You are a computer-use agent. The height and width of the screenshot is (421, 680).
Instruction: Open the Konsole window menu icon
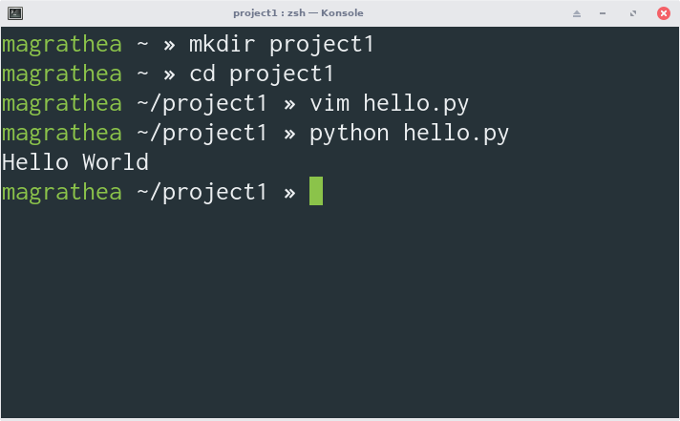coord(15,13)
